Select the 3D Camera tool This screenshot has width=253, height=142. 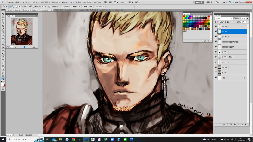point(3,73)
